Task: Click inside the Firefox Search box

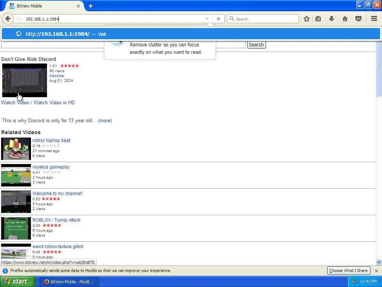Action: (x=263, y=19)
